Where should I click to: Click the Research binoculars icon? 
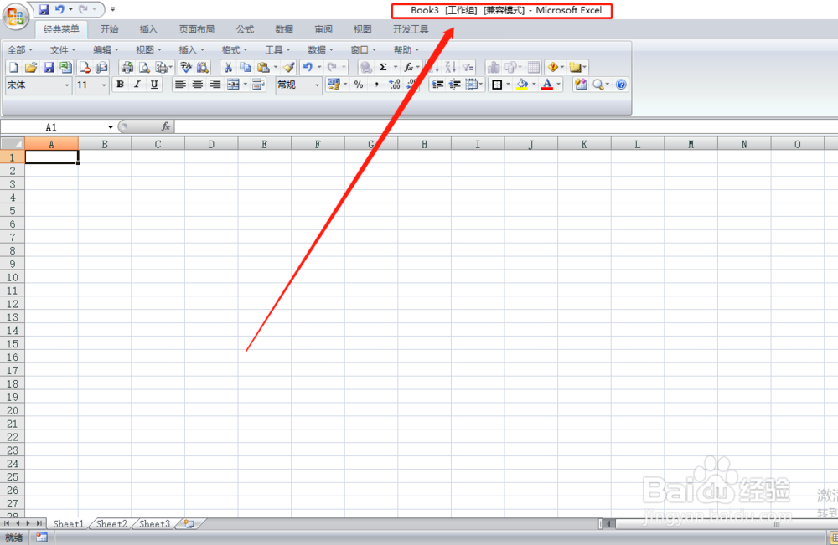[203, 67]
